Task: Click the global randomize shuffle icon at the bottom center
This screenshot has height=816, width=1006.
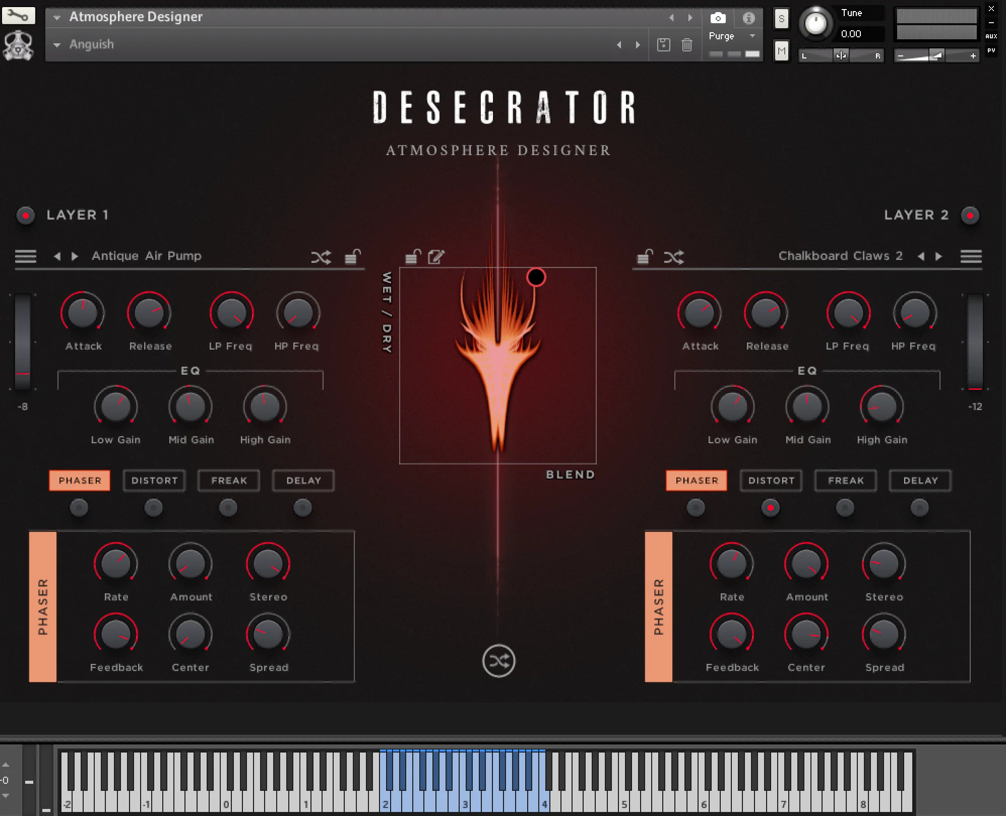Action: tap(498, 661)
